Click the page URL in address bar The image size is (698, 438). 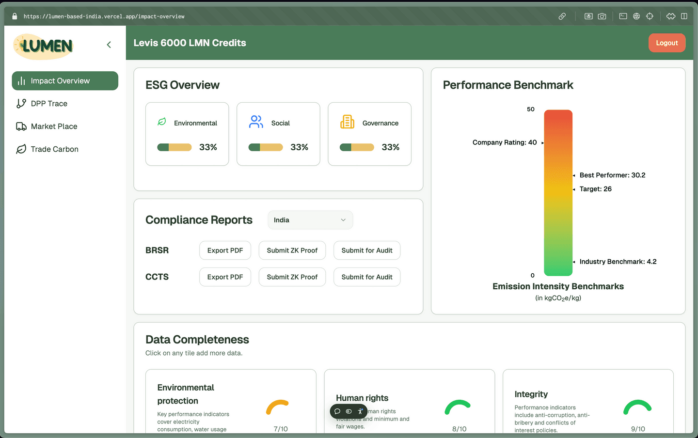(x=104, y=16)
